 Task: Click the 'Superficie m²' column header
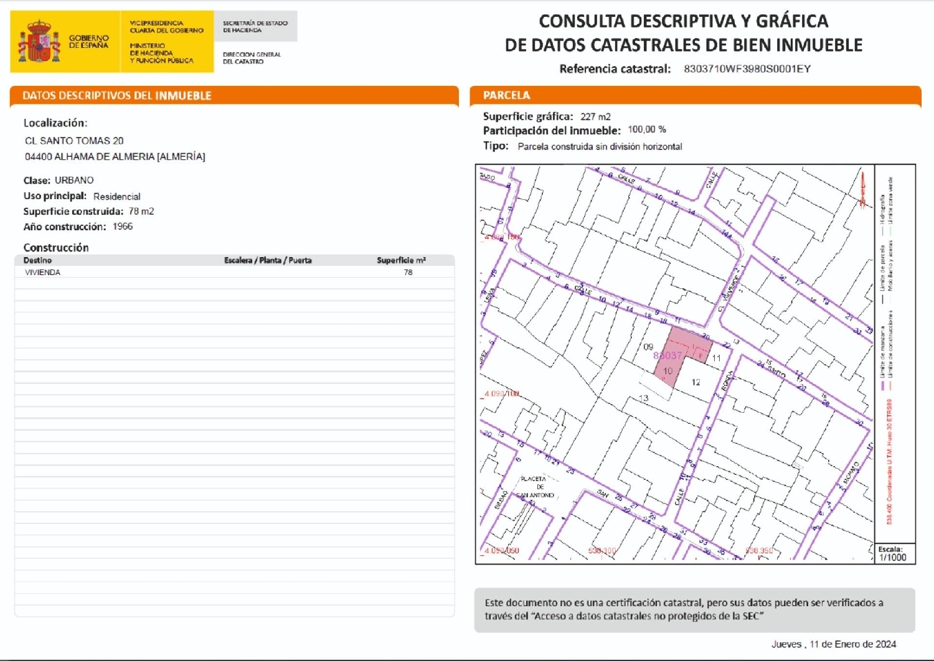click(401, 260)
